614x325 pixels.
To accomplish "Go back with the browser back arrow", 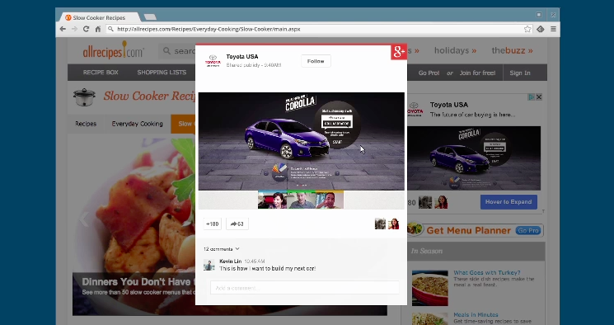I will tap(63, 29).
